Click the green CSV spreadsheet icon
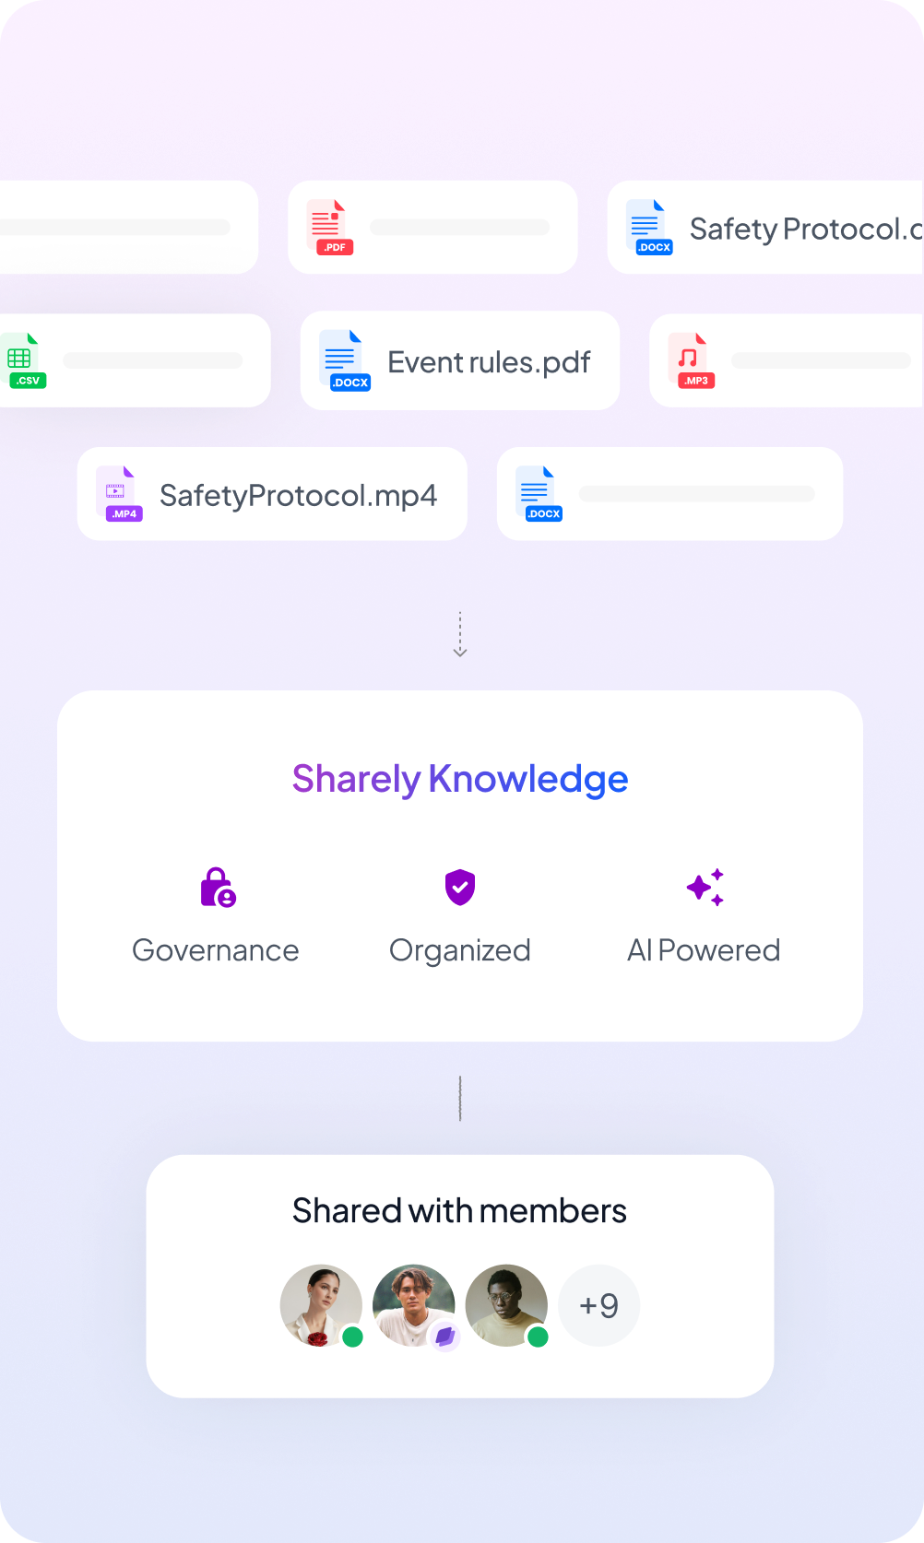 [23, 360]
